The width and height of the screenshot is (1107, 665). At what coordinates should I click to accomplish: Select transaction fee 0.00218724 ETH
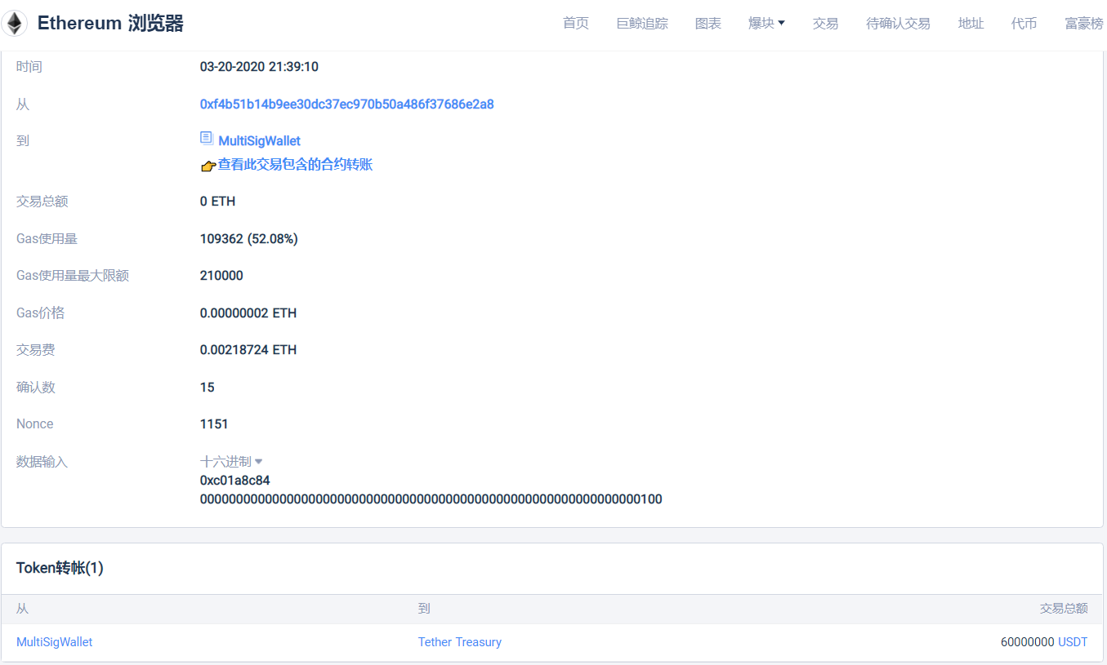[x=248, y=350]
